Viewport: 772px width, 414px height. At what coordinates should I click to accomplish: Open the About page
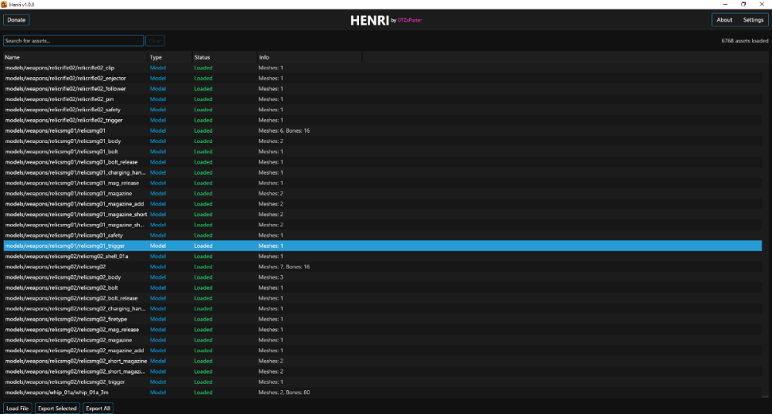(724, 20)
